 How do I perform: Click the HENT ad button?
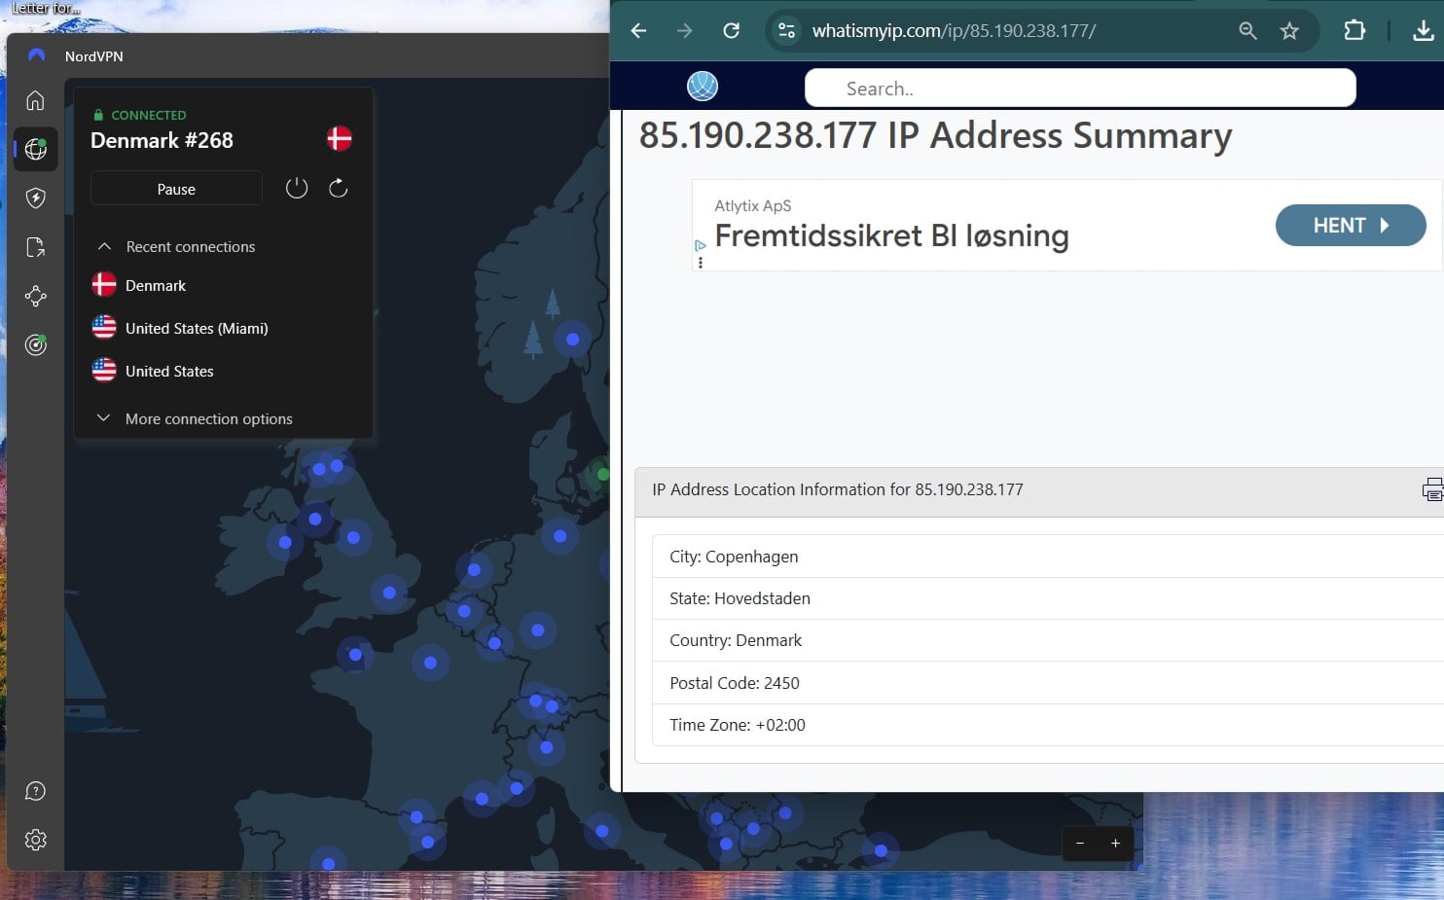(1350, 225)
